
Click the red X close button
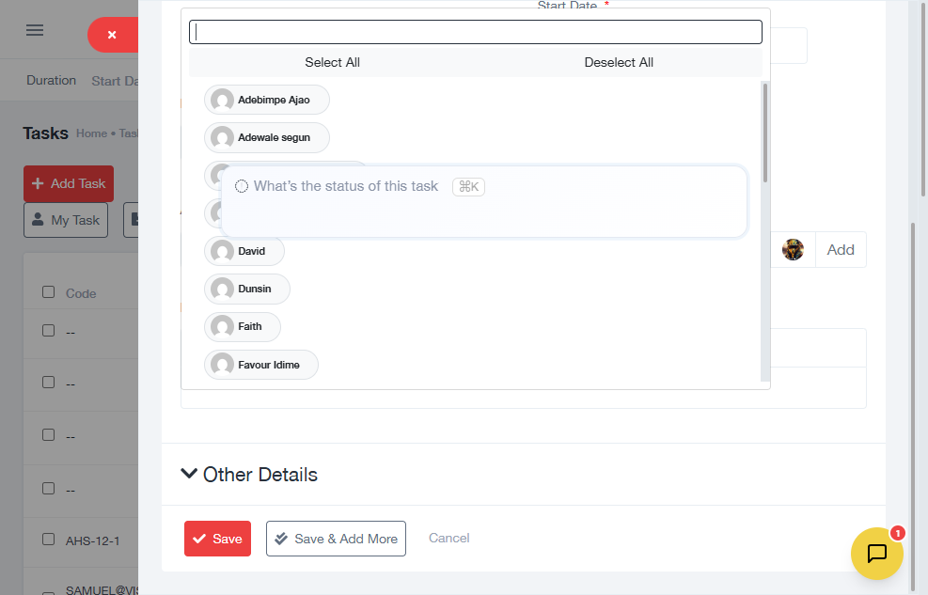112,35
